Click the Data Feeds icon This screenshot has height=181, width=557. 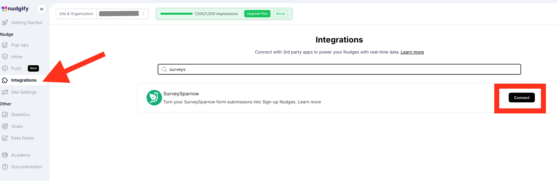pos(5,138)
